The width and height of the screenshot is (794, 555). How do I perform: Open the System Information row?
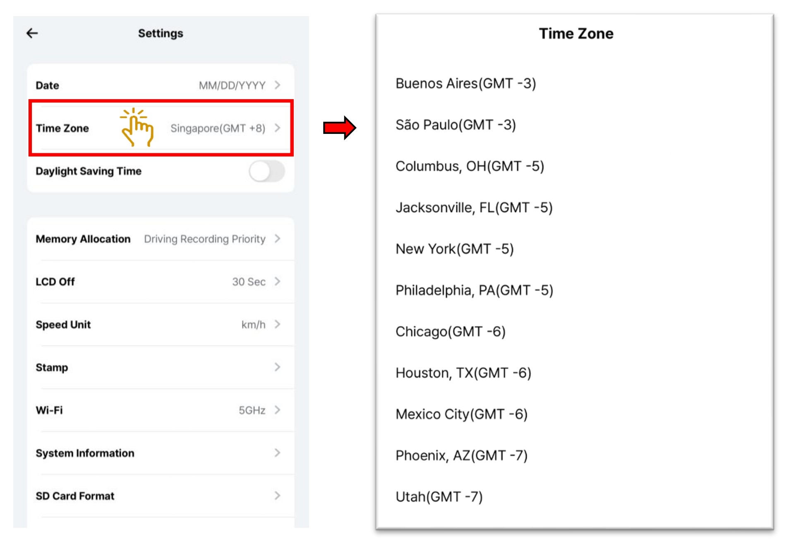pyautogui.click(x=161, y=453)
